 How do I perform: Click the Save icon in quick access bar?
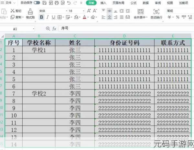(x=44, y=3)
